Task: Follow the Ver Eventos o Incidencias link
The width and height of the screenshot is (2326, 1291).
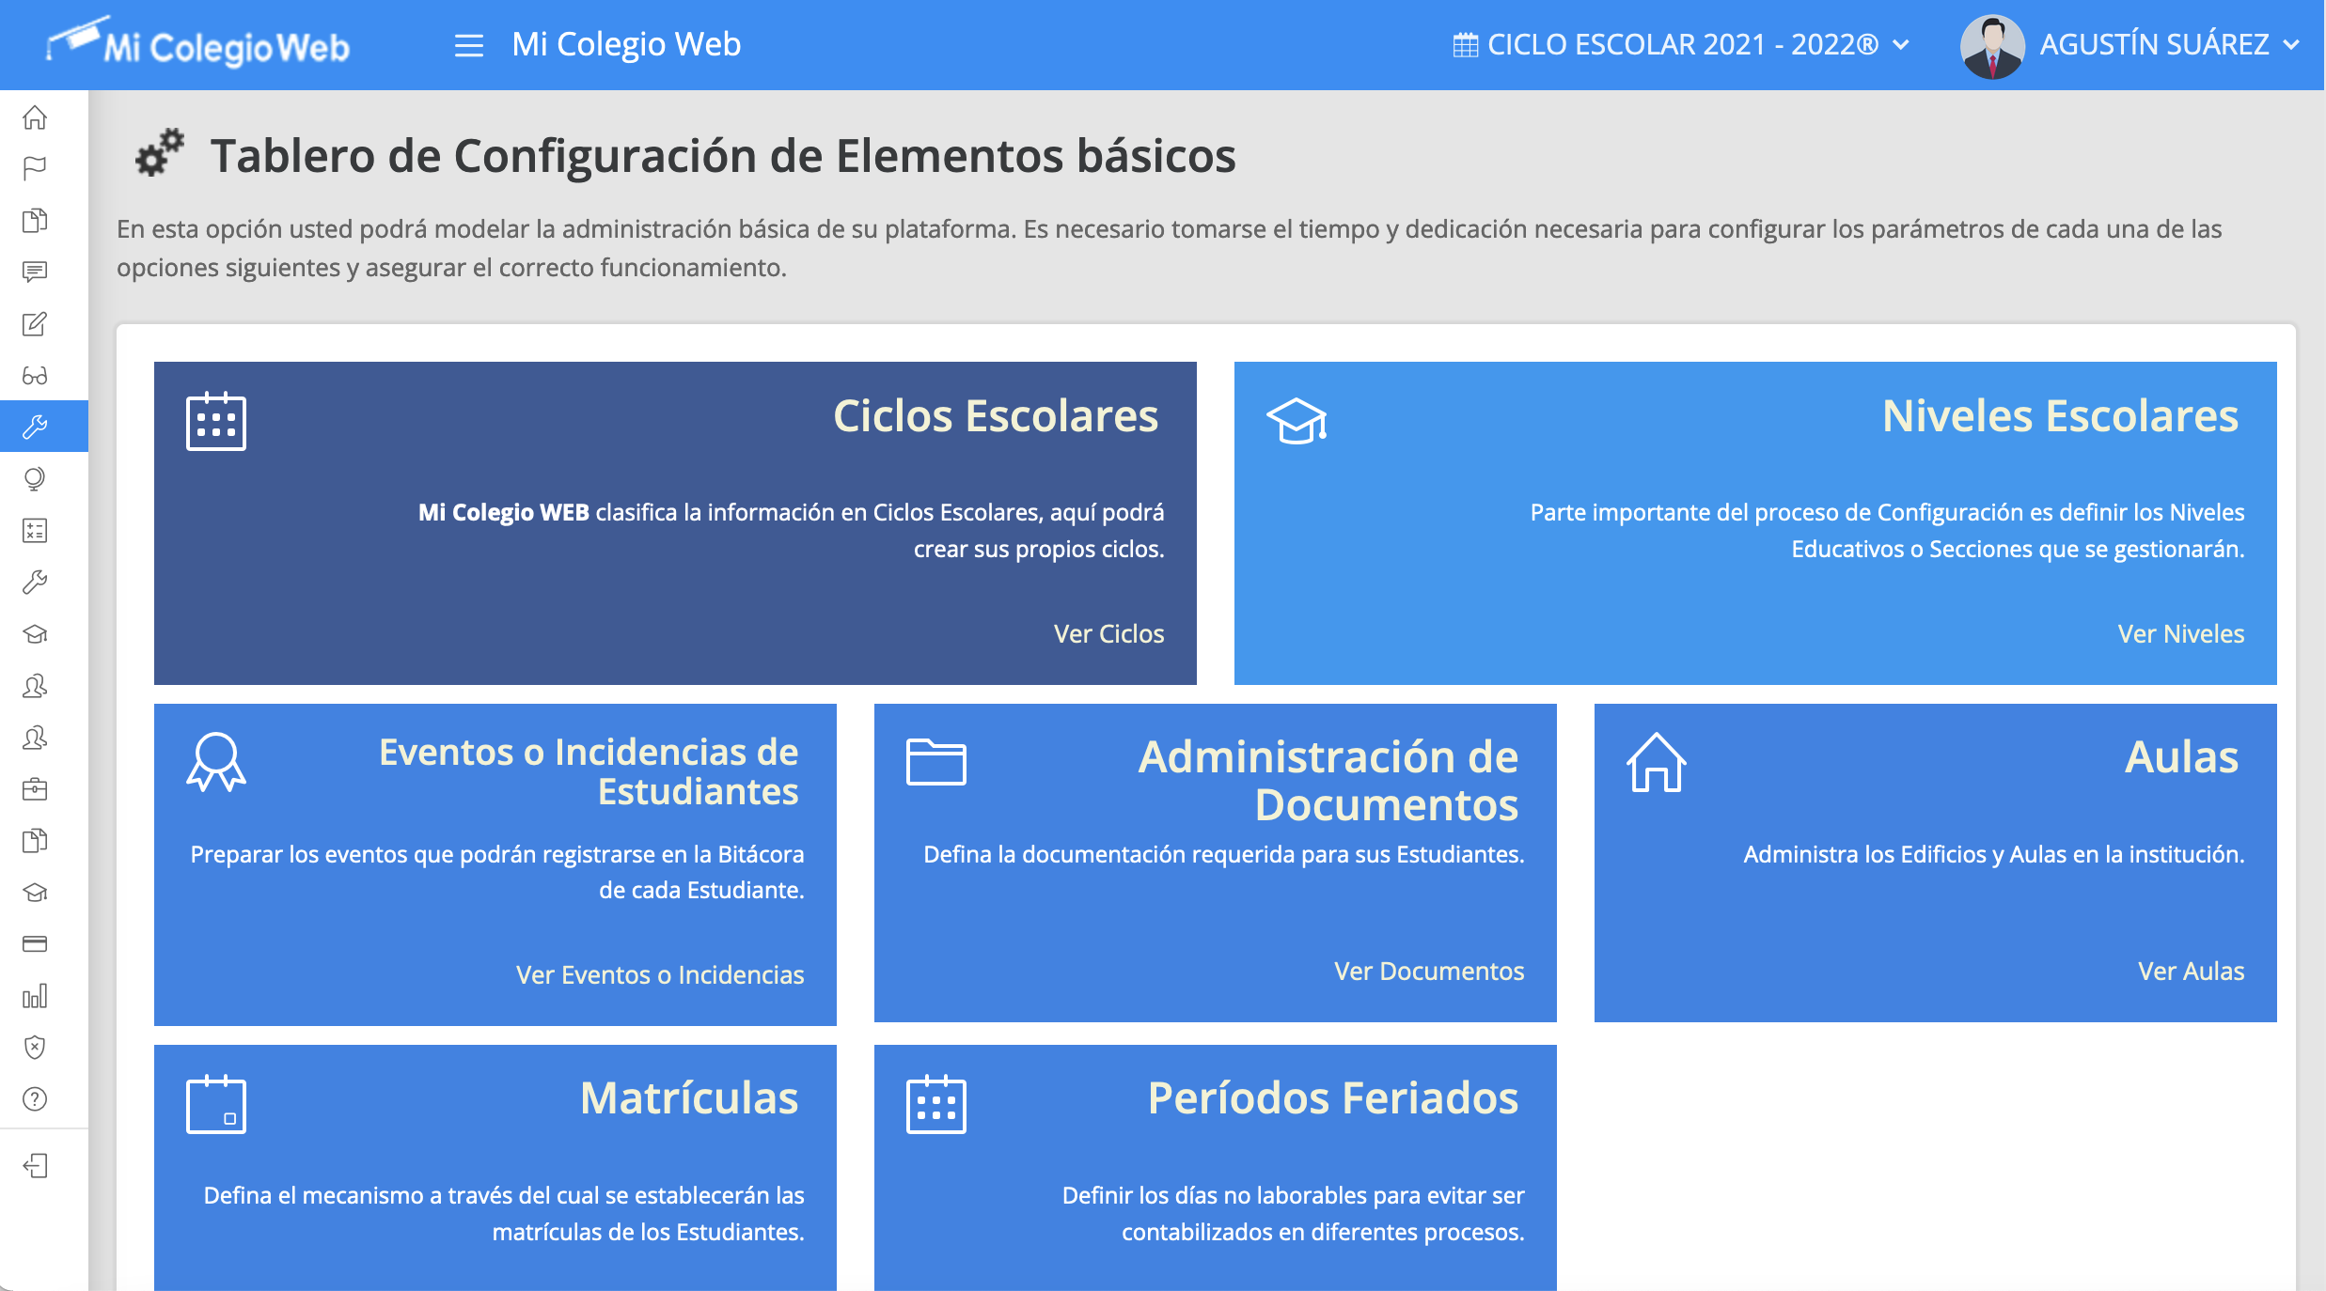Action: point(660,974)
